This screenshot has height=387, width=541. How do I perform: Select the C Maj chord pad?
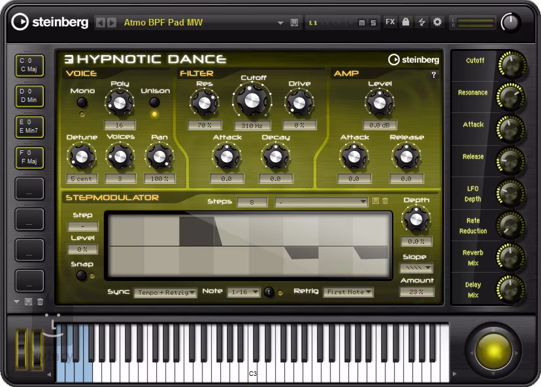tap(29, 65)
